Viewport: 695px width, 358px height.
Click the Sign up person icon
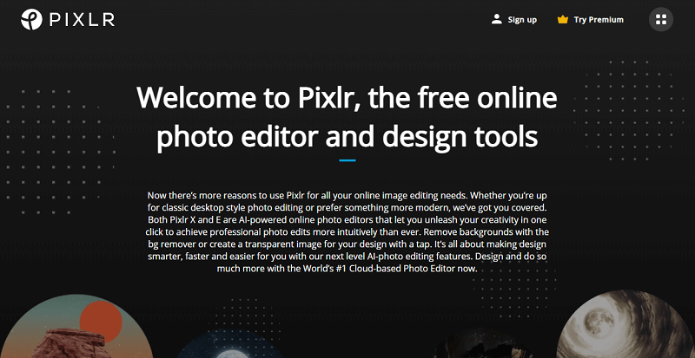(496, 19)
